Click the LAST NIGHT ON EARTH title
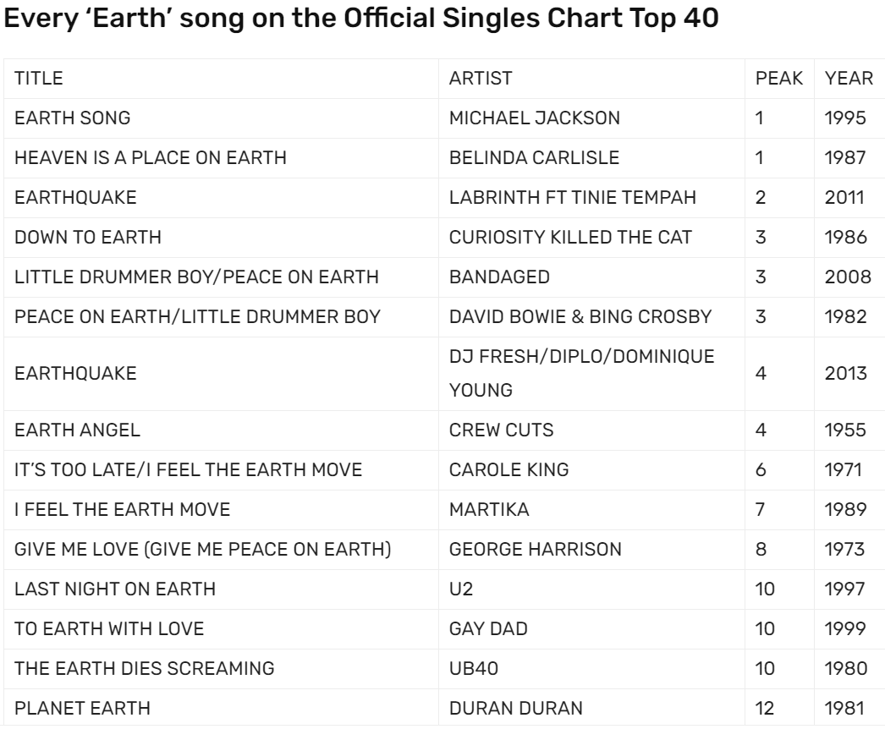 point(114,589)
